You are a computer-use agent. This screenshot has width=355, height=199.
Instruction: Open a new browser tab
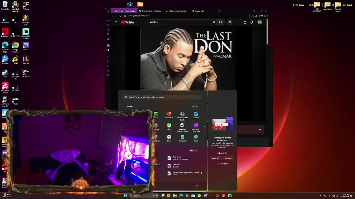point(219,11)
